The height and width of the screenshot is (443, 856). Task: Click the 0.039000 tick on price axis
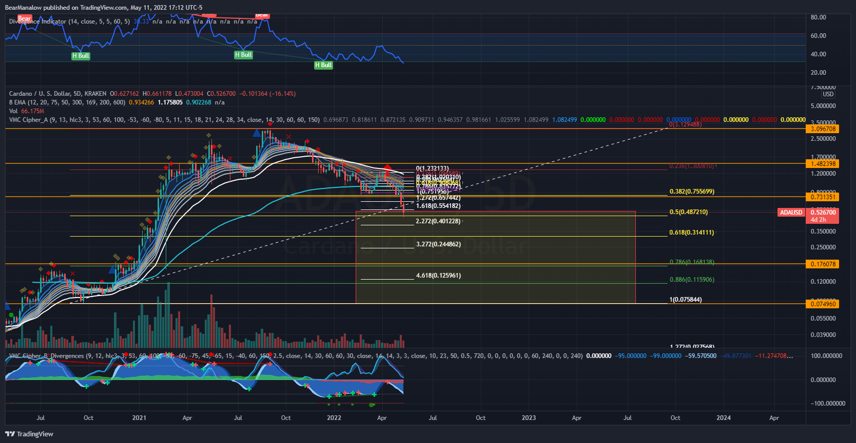823,335
